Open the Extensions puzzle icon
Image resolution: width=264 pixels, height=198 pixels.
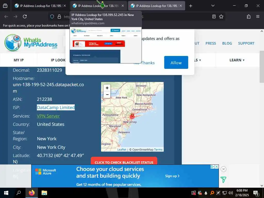point(249,16)
